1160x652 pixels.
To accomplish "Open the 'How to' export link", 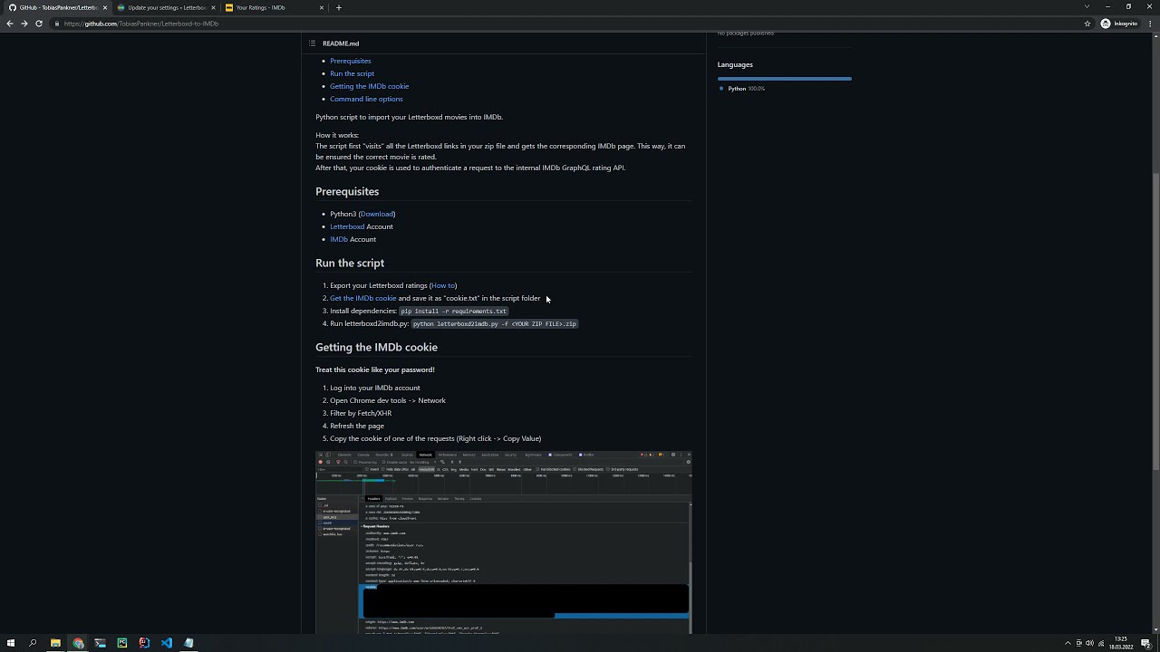I will coord(443,285).
